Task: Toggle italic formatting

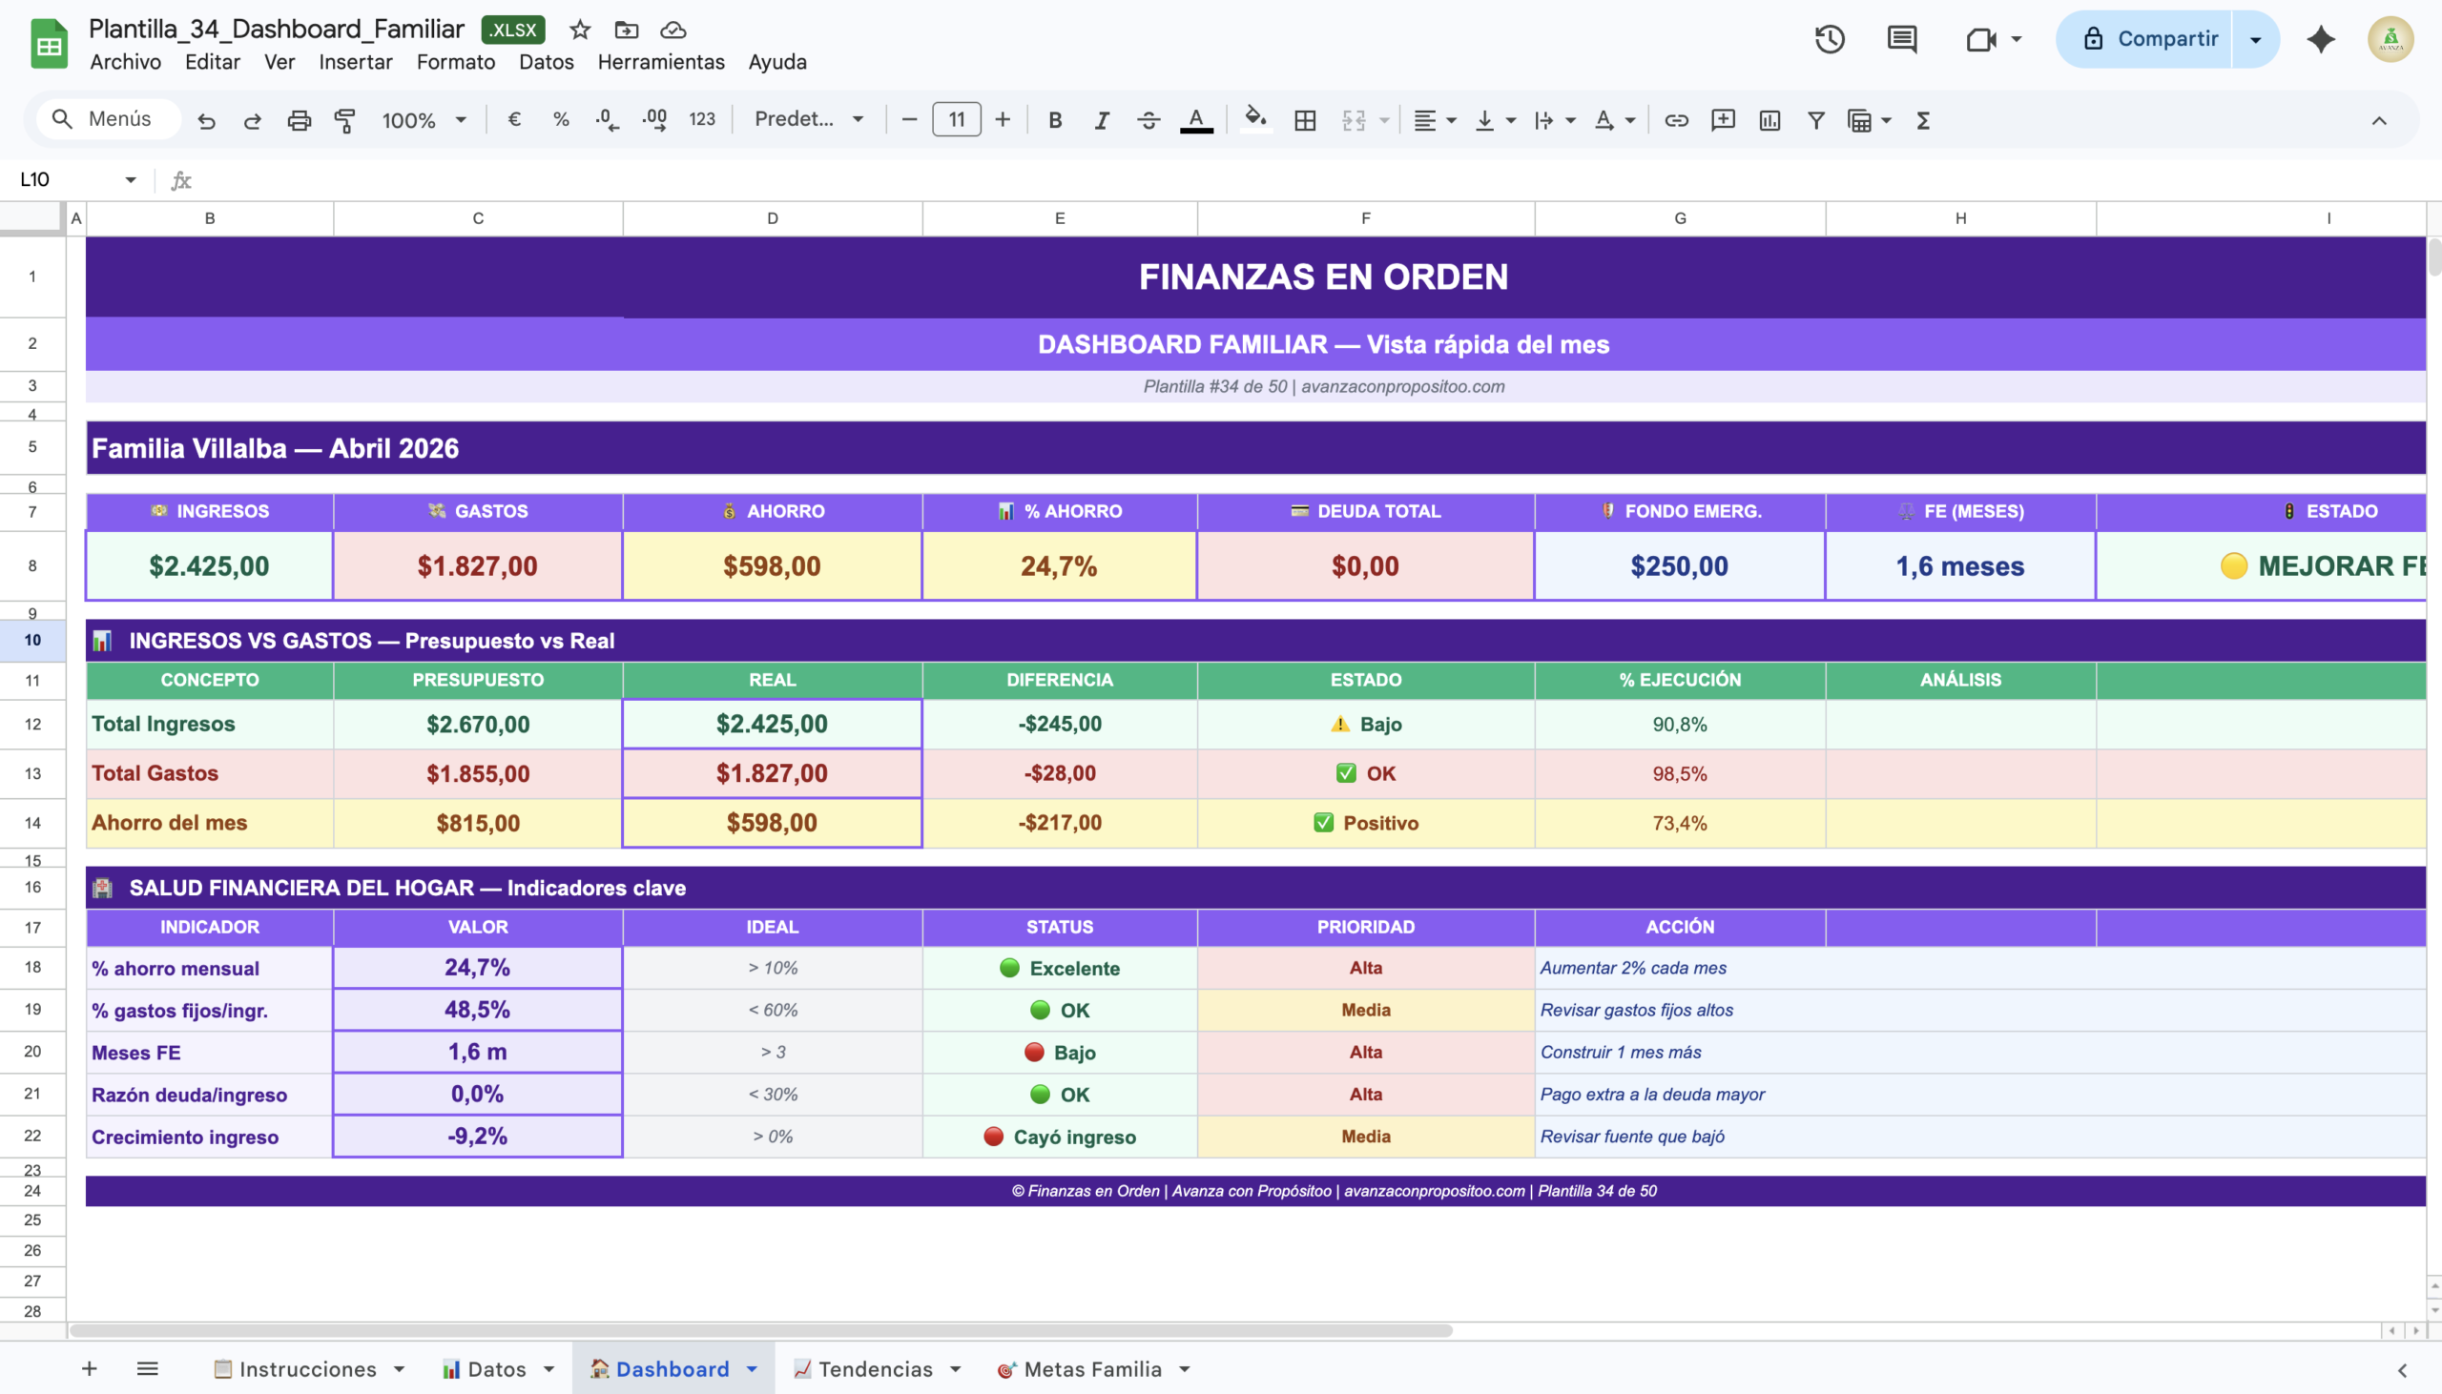Action: click(x=1102, y=121)
